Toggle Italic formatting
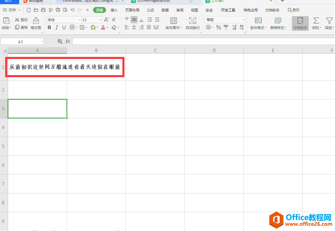335x231 pixels. click(57, 27)
